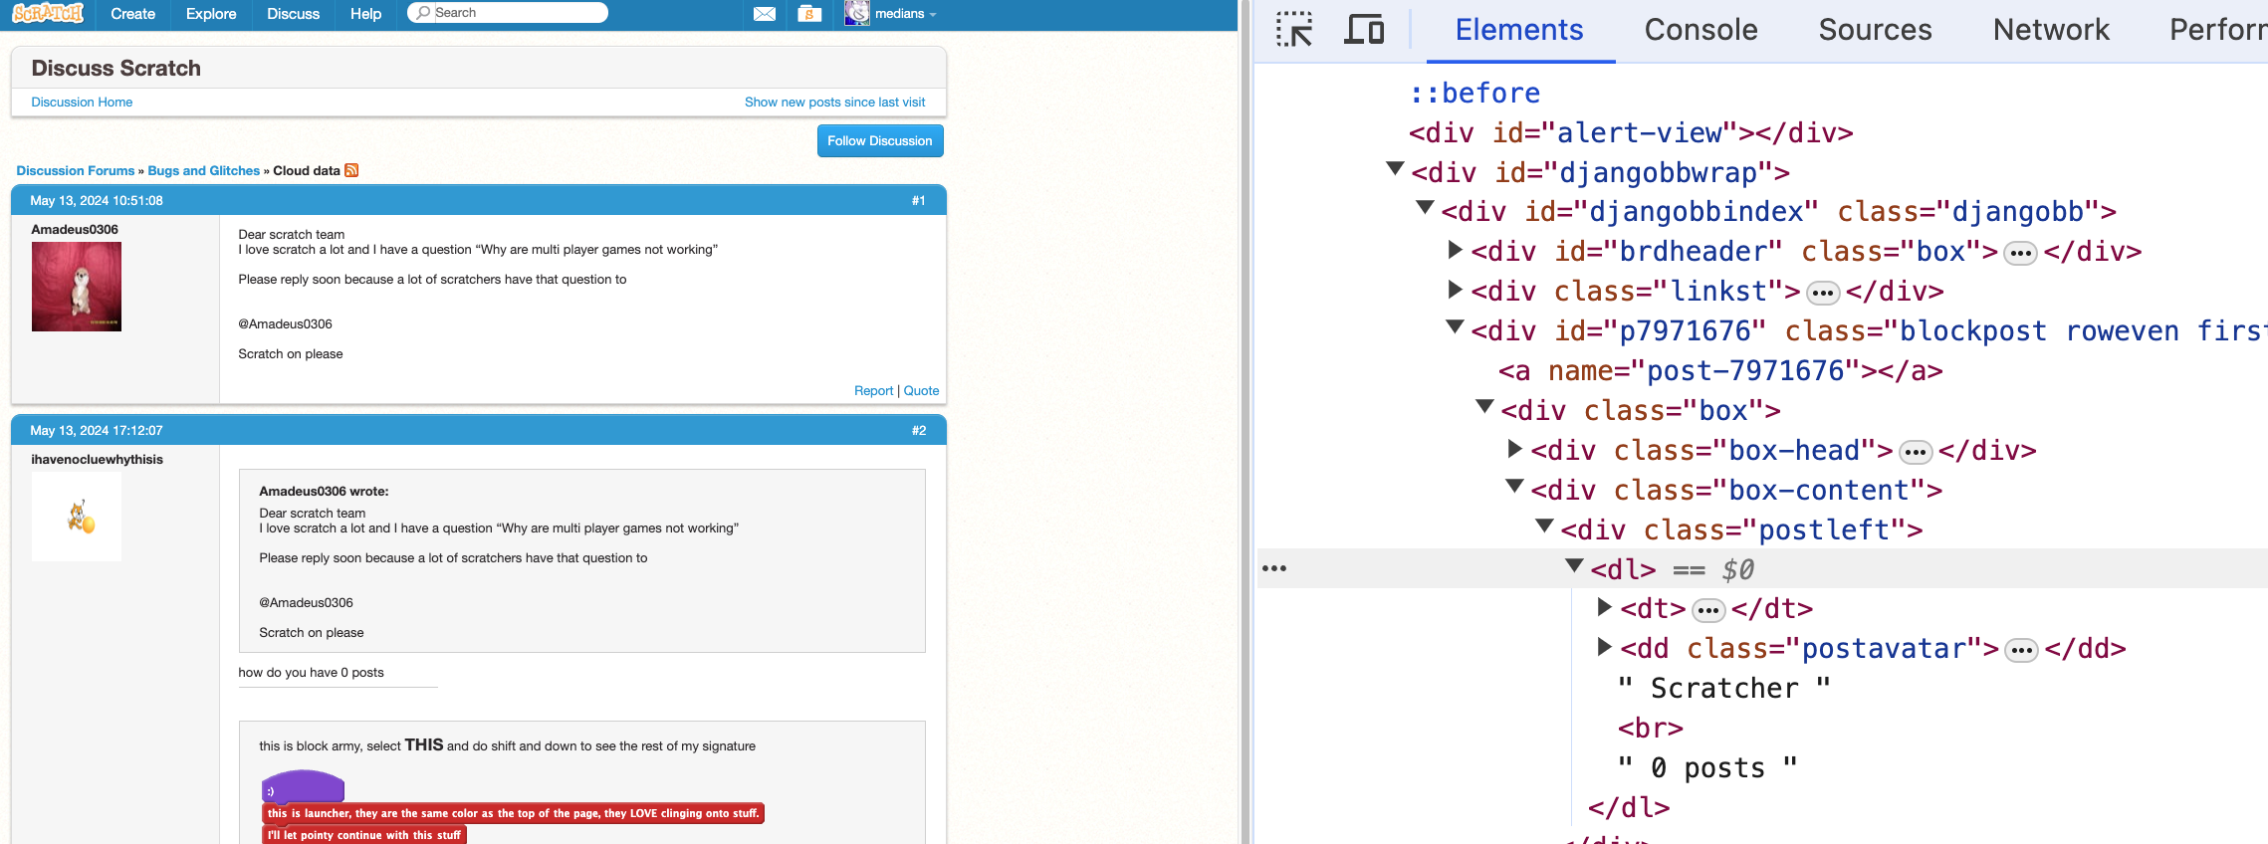The height and width of the screenshot is (844, 2268).
Task: Switch to the Network tab
Action: [x=2051, y=30]
